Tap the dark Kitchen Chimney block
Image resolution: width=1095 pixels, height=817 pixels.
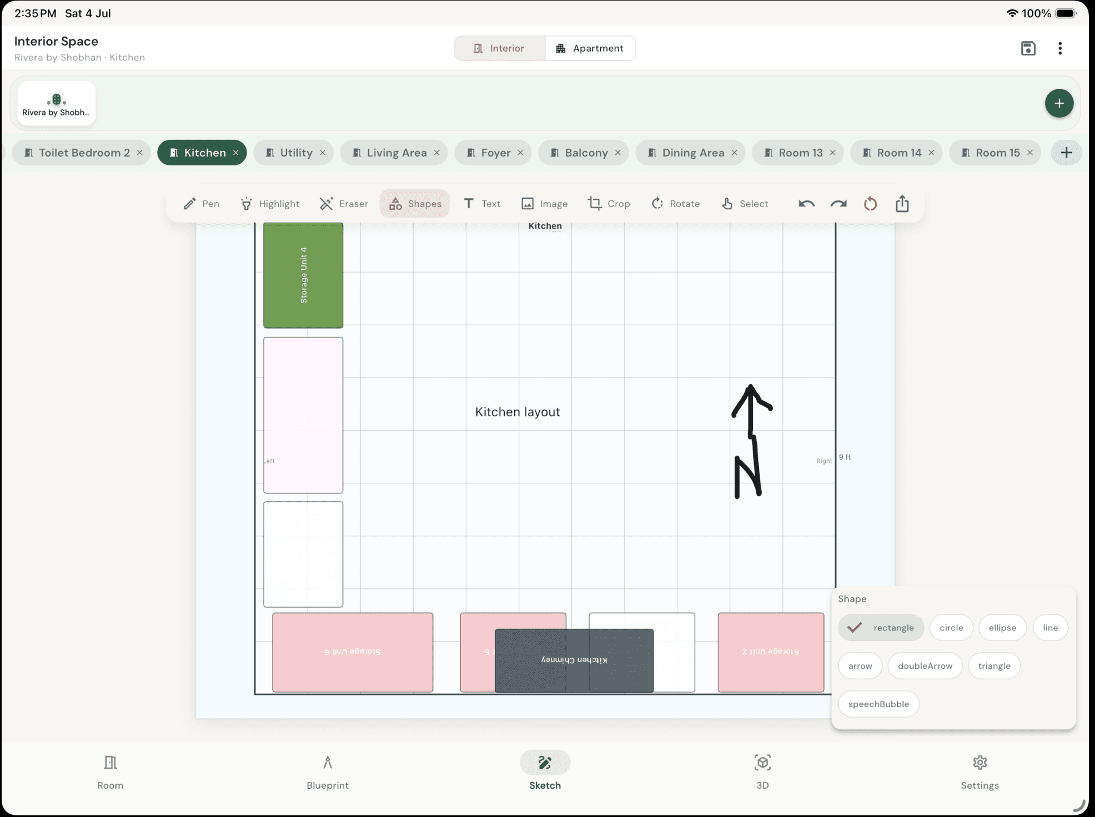(574, 660)
